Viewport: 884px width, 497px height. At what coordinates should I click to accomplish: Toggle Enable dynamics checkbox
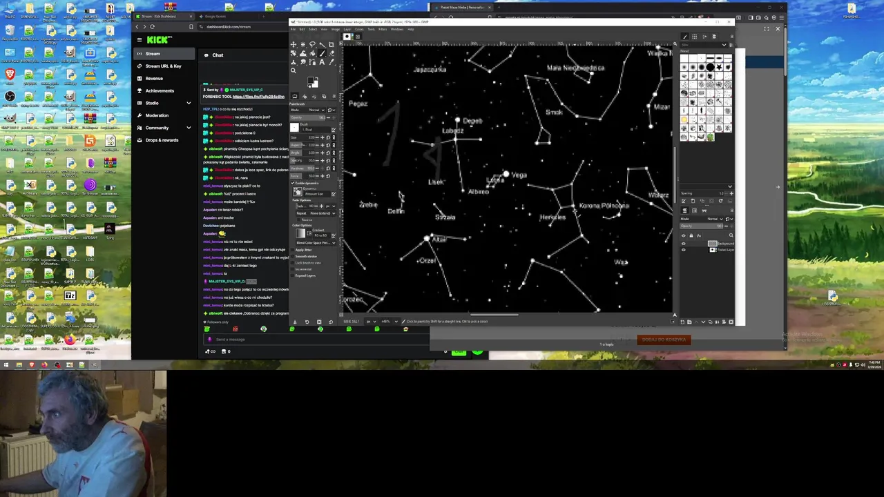pyautogui.click(x=292, y=183)
